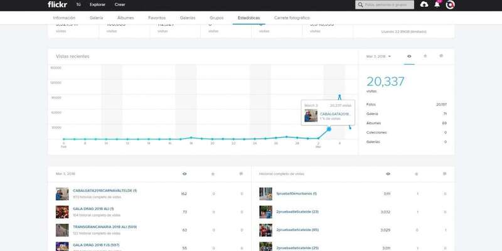Open the notifications bell
This screenshot has width=502, height=251.
(x=437, y=4)
